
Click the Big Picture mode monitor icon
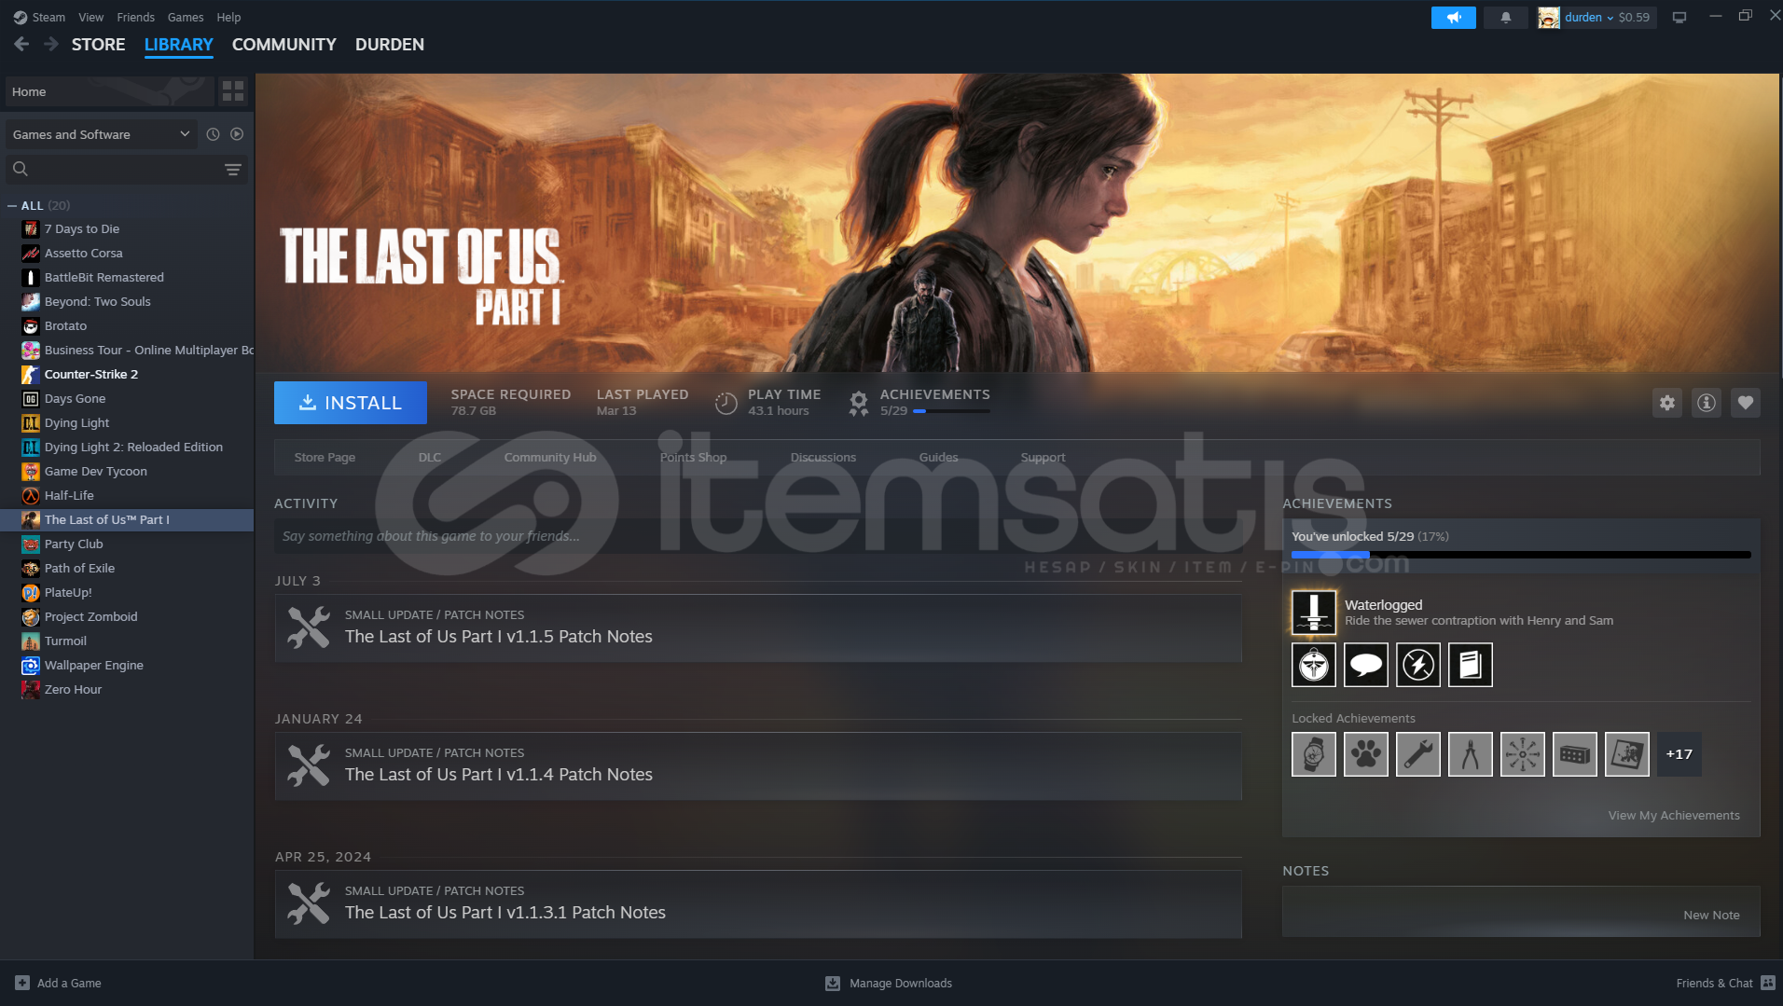coord(1679,17)
